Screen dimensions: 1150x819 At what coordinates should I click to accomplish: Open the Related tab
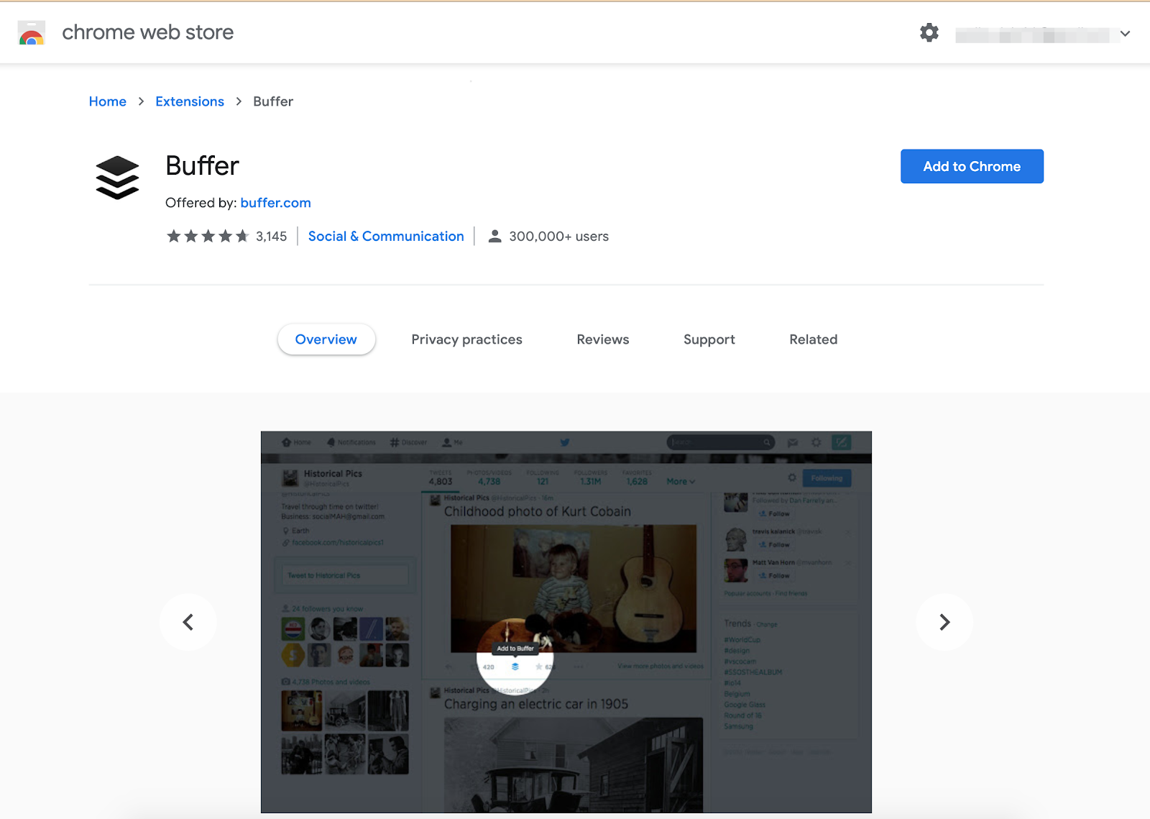pyautogui.click(x=814, y=339)
